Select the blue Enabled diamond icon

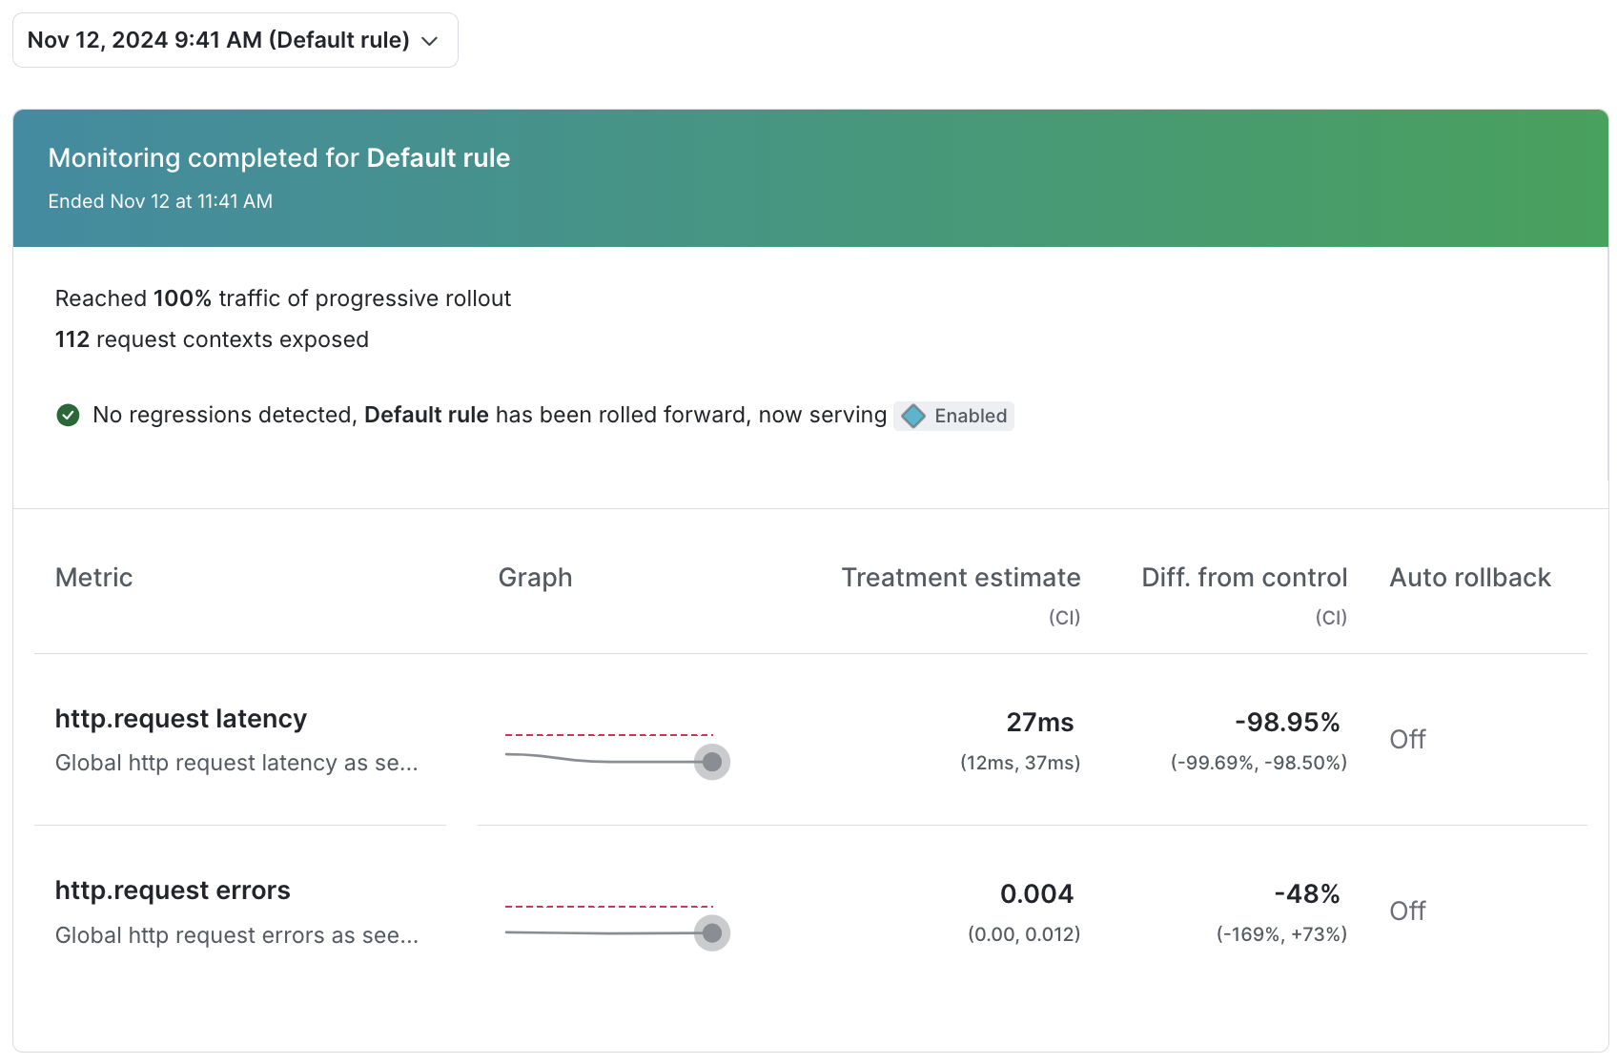[915, 416]
